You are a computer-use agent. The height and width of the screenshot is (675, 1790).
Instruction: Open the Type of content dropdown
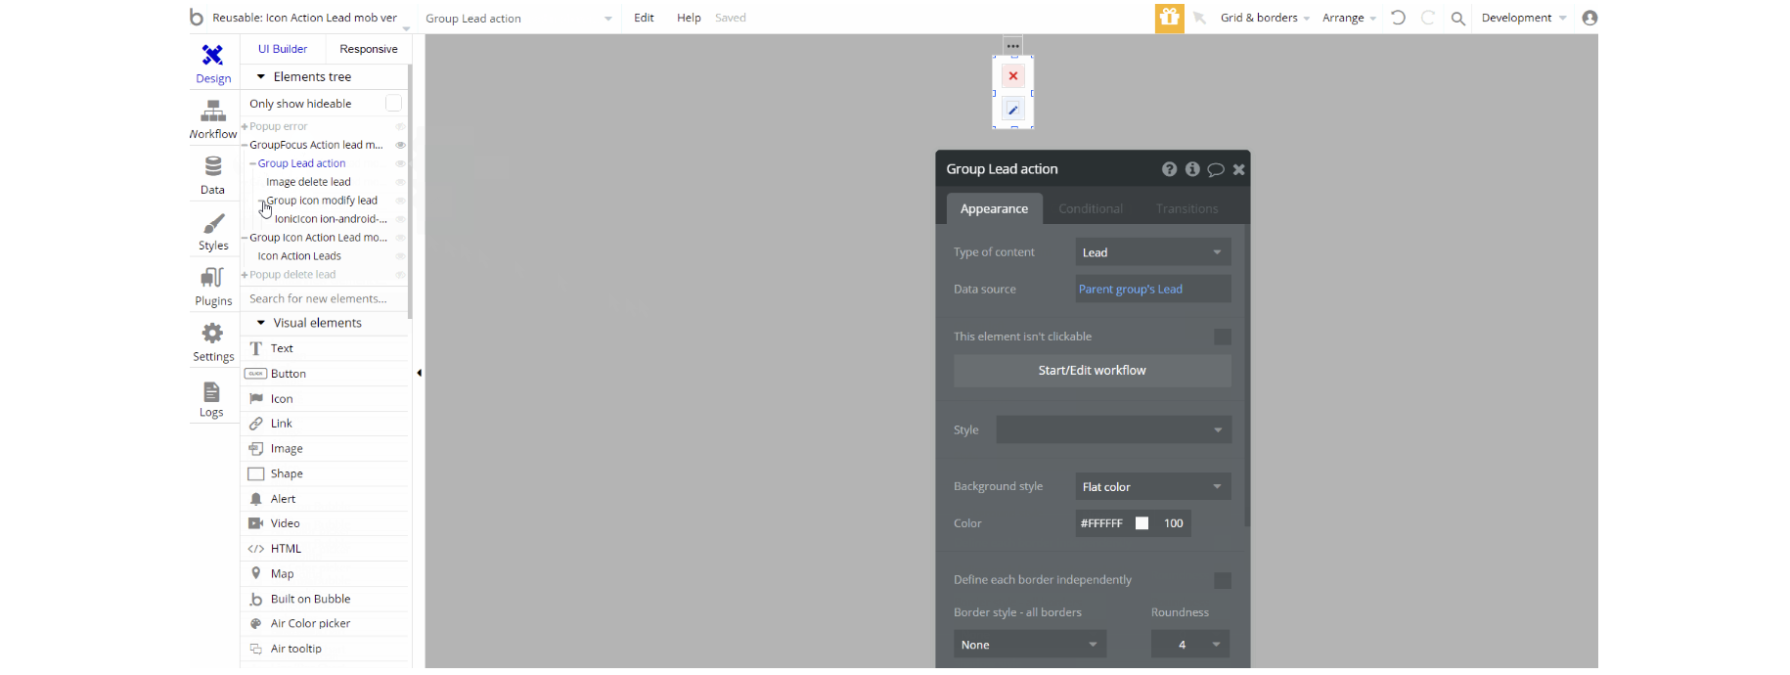[1152, 252]
